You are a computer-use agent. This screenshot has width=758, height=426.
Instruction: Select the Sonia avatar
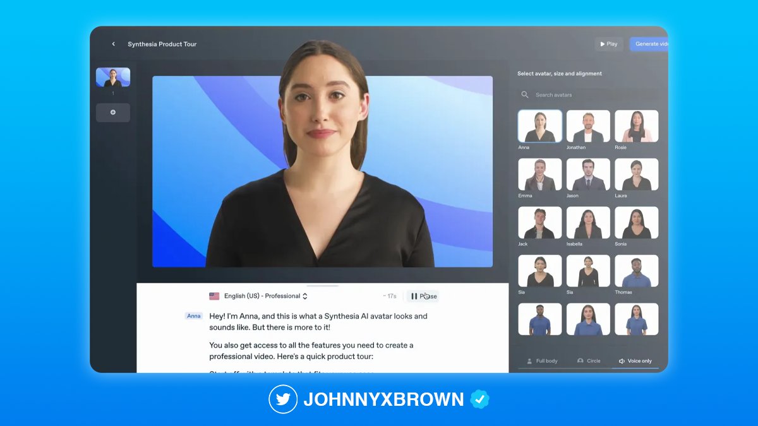point(637,223)
